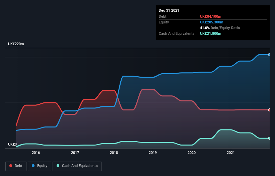The height and width of the screenshot is (176, 275).
Task: Toggle the Equity series legend button
Action: pyautogui.click(x=40, y=166)
